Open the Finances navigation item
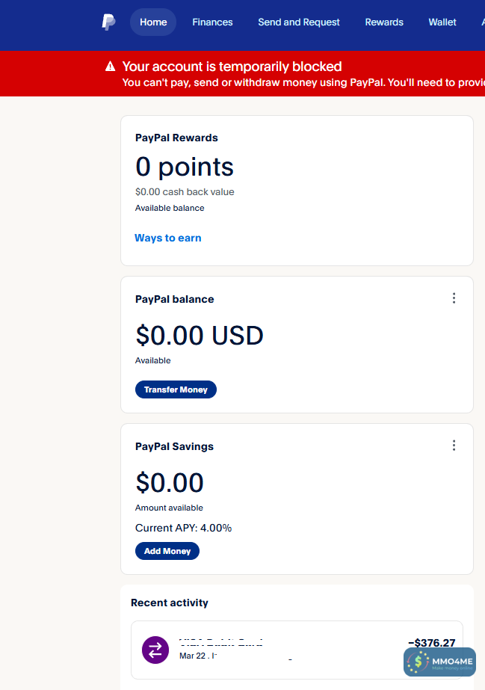The height and width of the screenshot is (690, 485). (212, 22)
